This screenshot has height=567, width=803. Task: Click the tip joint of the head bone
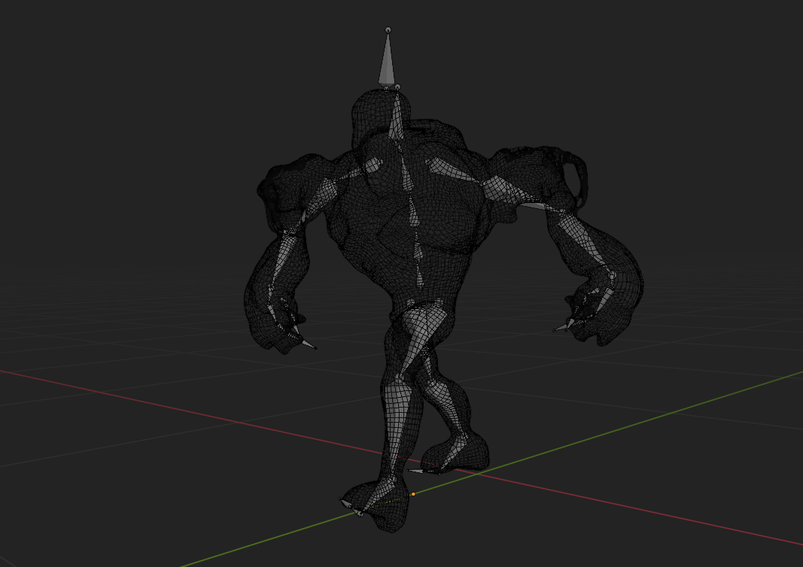[x=388, y=30]
